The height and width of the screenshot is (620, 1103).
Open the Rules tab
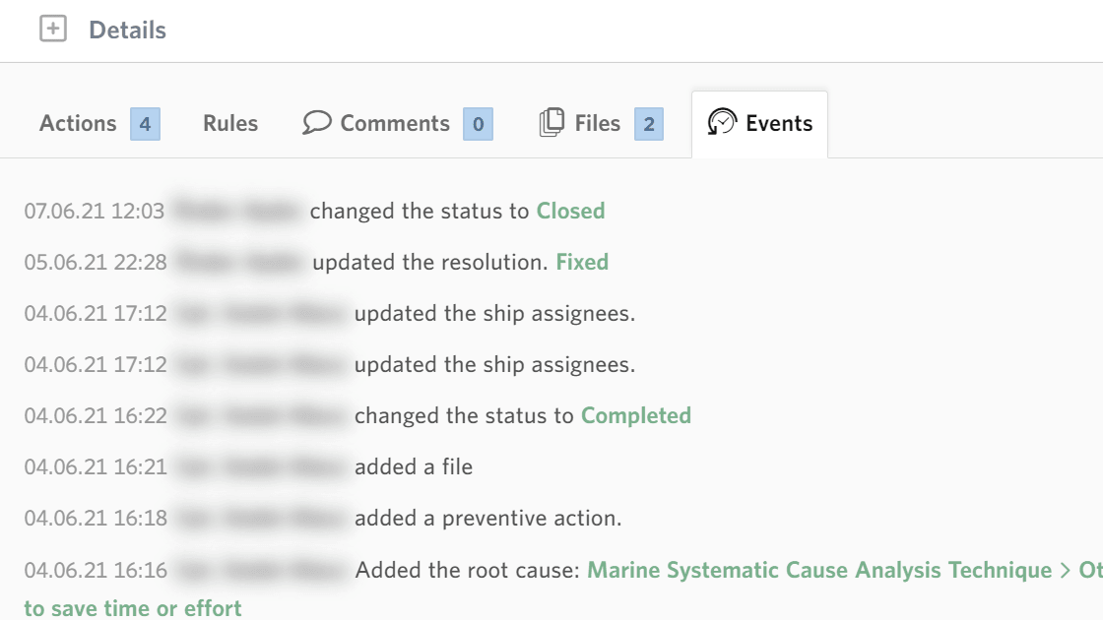pos(229,123)
